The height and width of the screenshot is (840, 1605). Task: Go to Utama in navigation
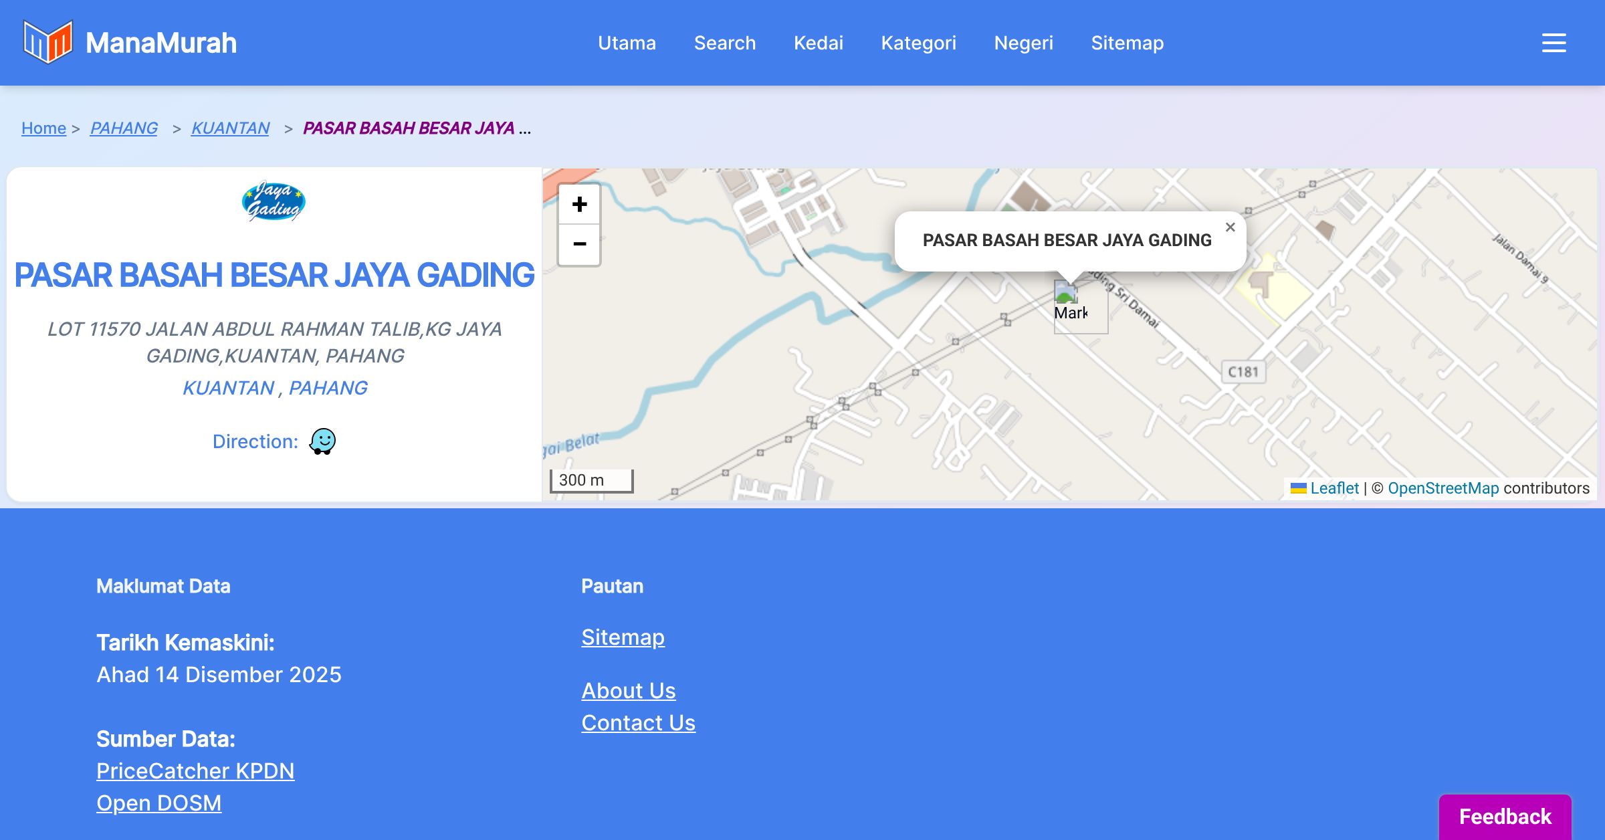point(627,43)
